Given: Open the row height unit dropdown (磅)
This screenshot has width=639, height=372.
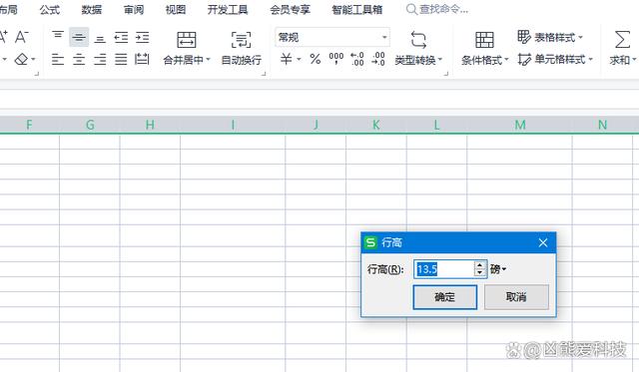Looking at the screenshot, I should coord(498,269).
